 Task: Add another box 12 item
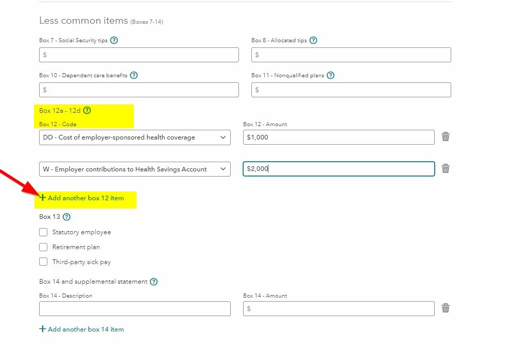[81, 198]
